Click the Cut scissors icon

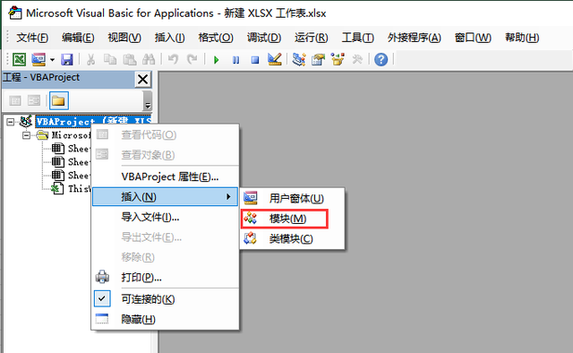90,59
